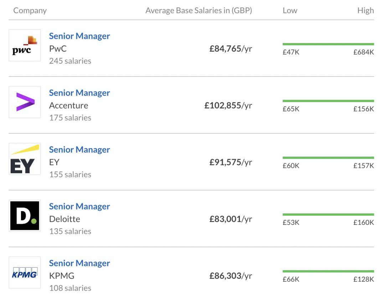Click the £102,855/yr Accenture salary figure

tap(228, 106)
